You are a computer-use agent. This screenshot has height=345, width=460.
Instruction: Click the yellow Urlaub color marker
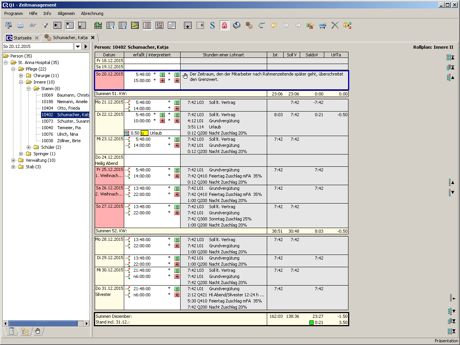click(x=145, y=133)
